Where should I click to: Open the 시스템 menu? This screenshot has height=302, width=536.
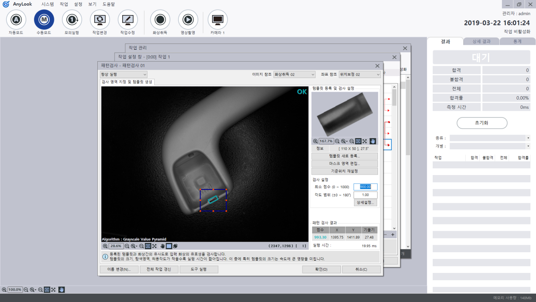pos(48,4)
